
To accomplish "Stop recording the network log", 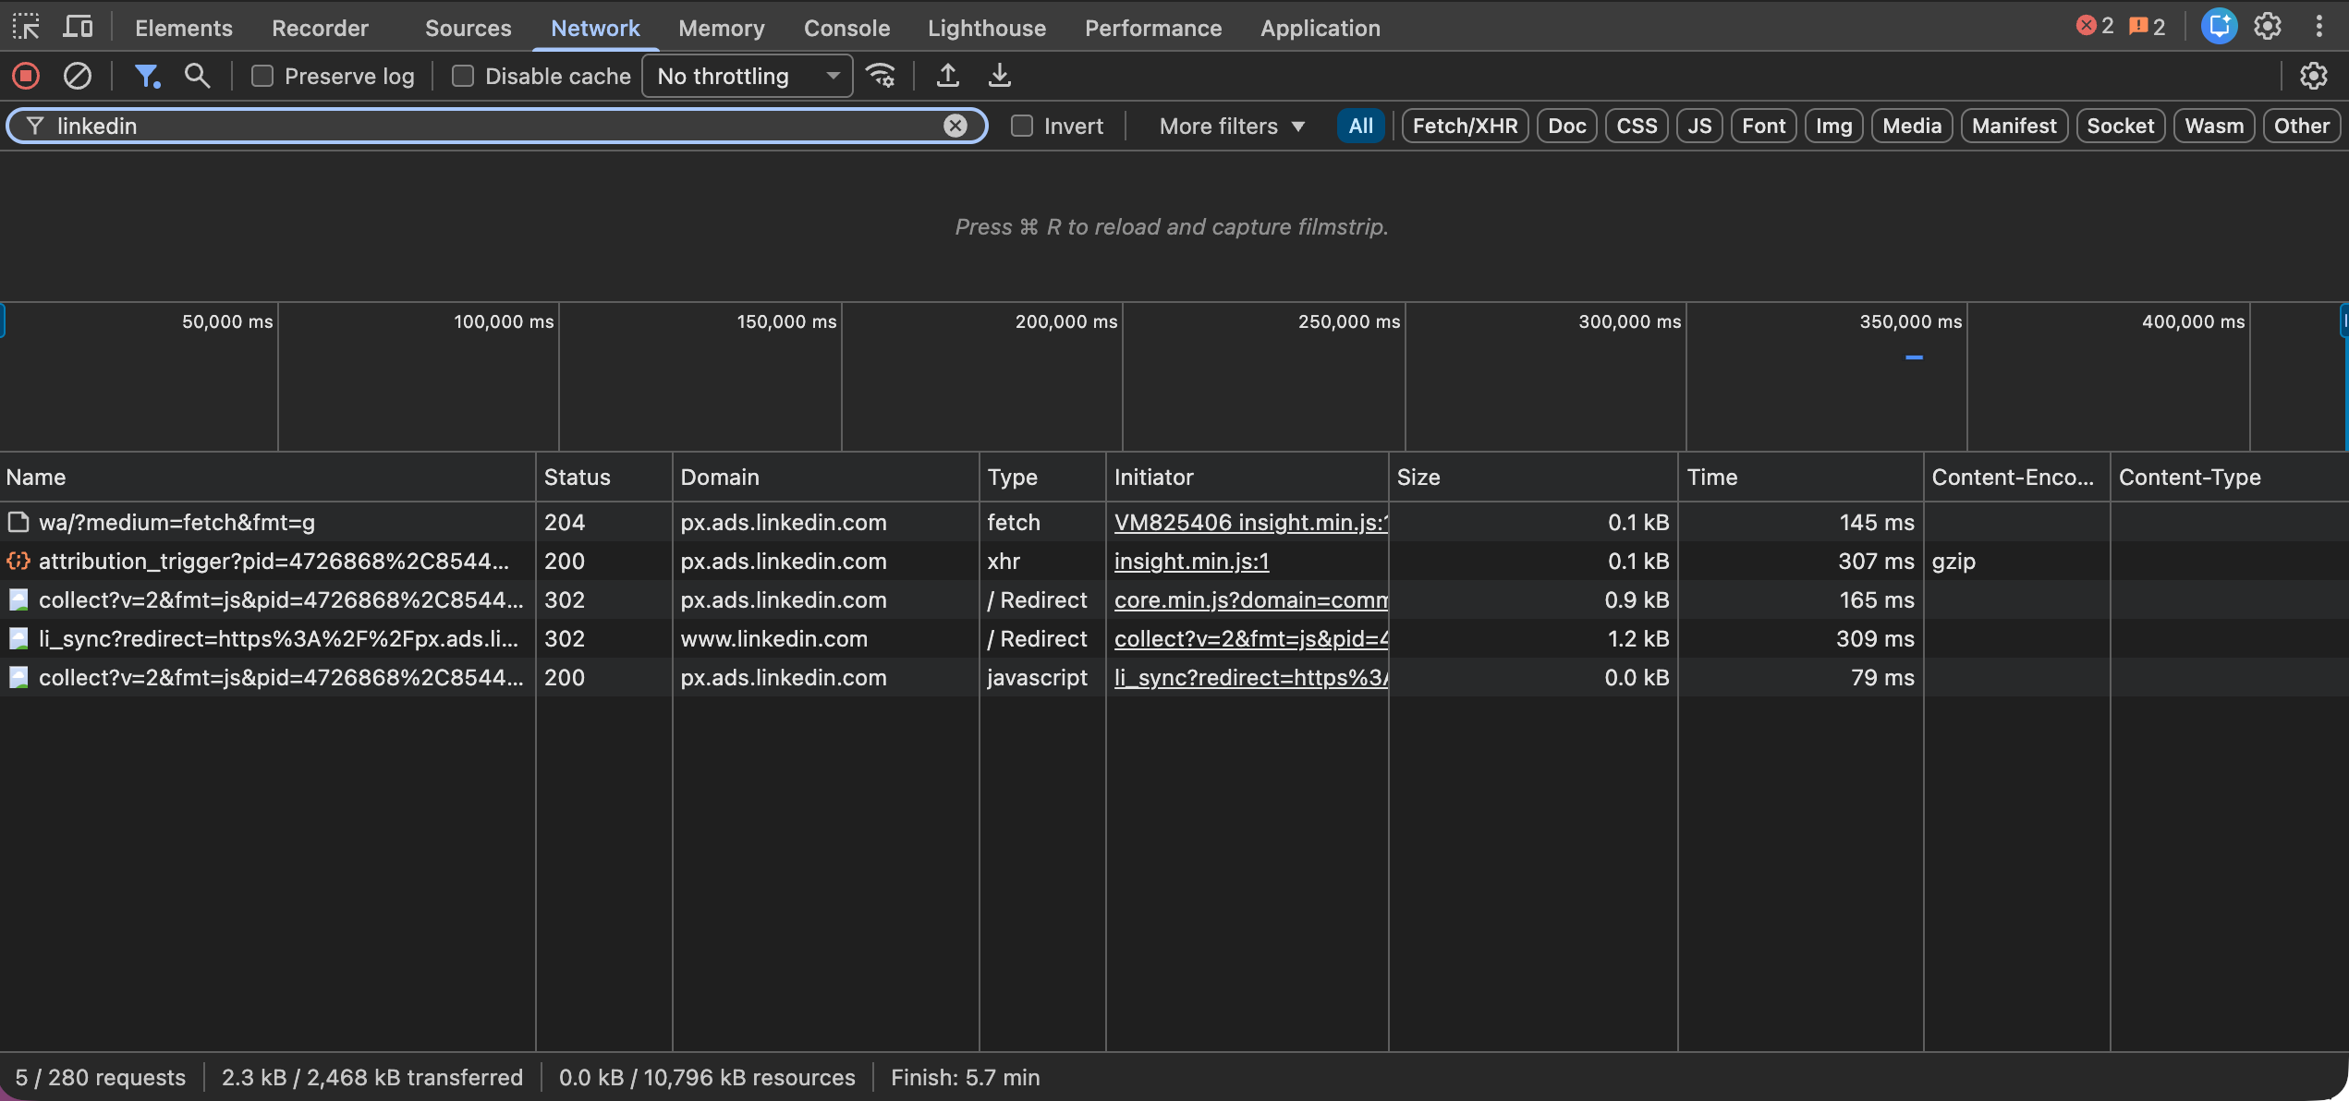I will (25, 76).
